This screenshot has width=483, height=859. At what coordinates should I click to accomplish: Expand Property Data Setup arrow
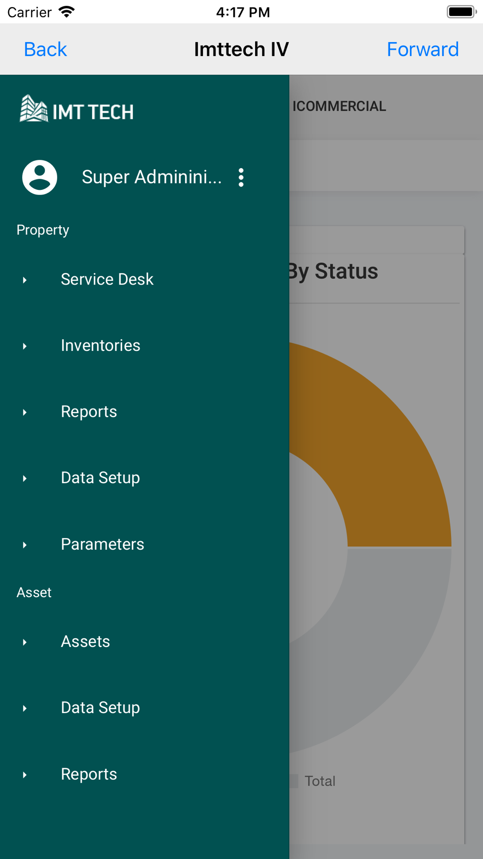click(x=25, y=478)
